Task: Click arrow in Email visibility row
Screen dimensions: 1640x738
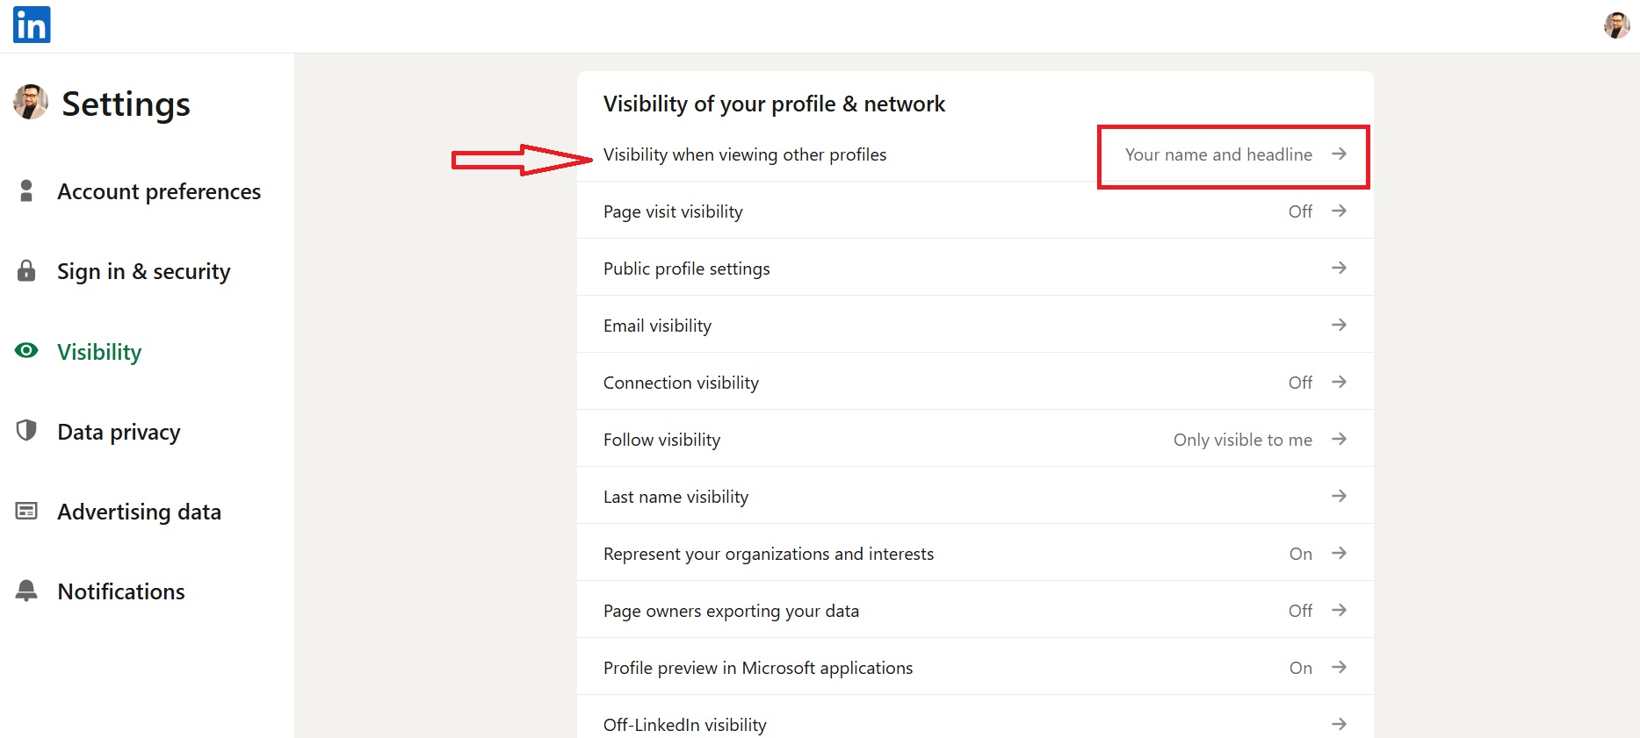Action: 1339,325
